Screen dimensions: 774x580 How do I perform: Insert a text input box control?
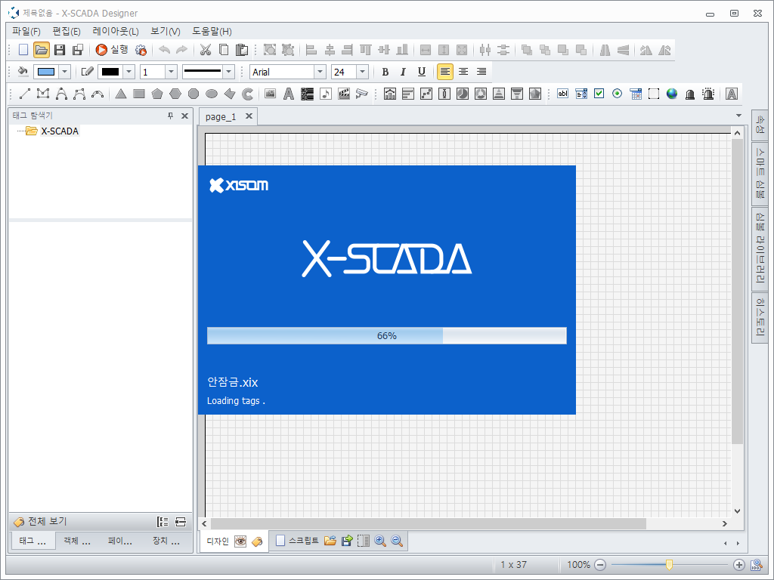click(x=562, y=94)
